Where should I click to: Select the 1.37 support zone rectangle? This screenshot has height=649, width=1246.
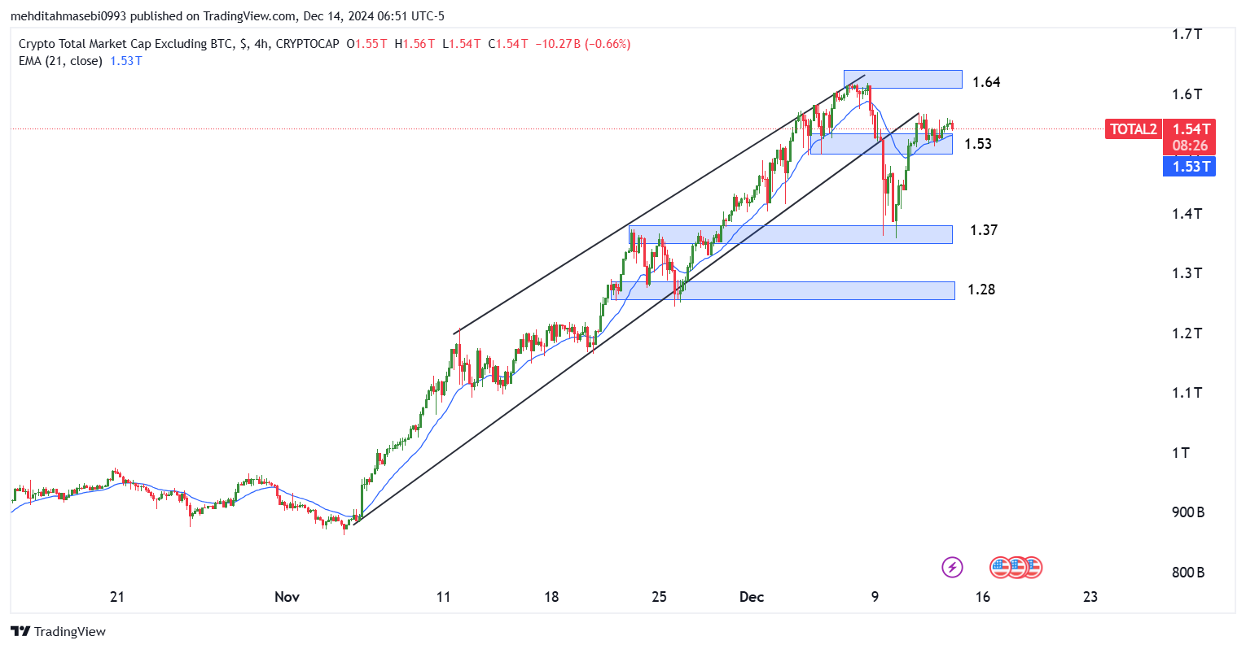[x=791, y=234]
